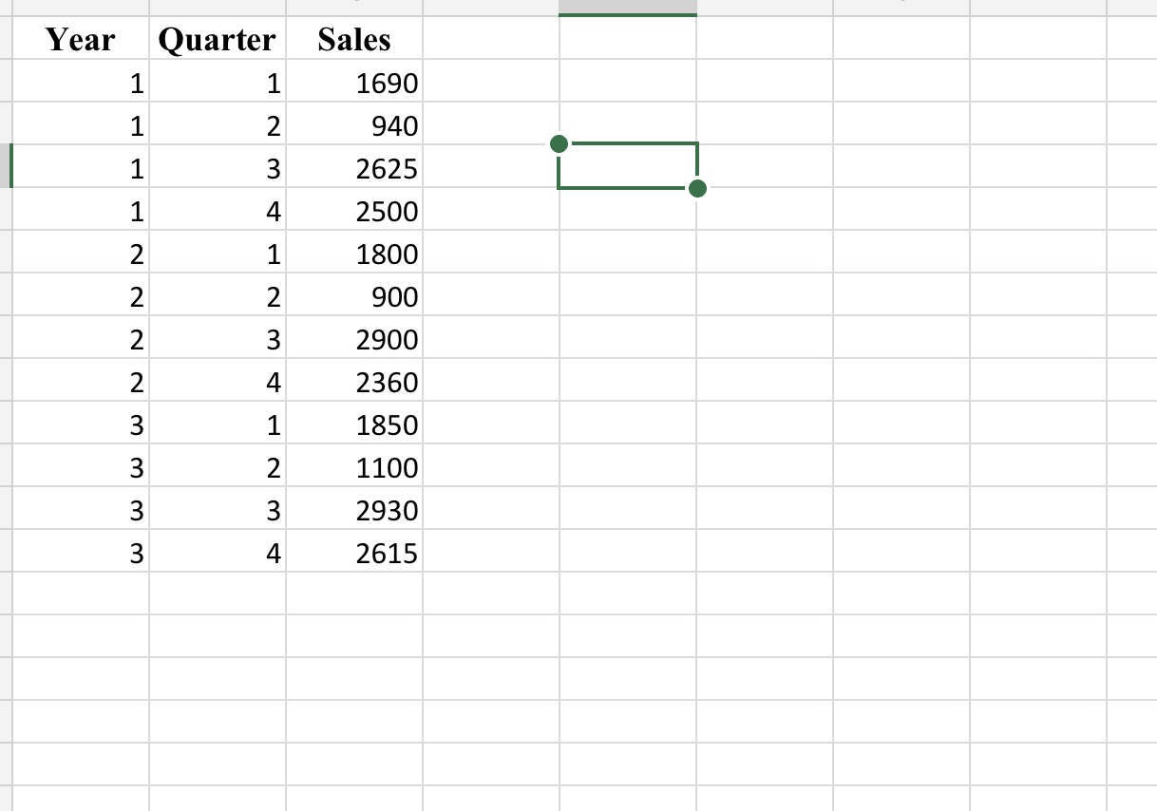This screenshot has width=1157, height=811.
Task: Click the highlighted column header strip above selection
Action: click(x=625, y=8)
